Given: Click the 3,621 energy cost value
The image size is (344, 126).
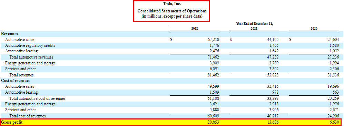Looking at the screenshot, I should tap(215, 104).
